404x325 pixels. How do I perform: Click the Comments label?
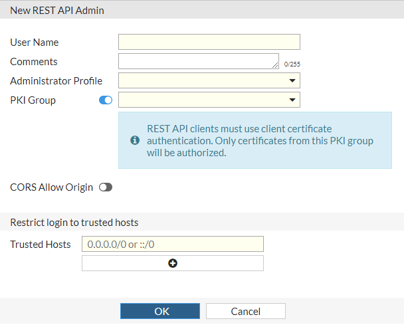[x=34, y=62]
